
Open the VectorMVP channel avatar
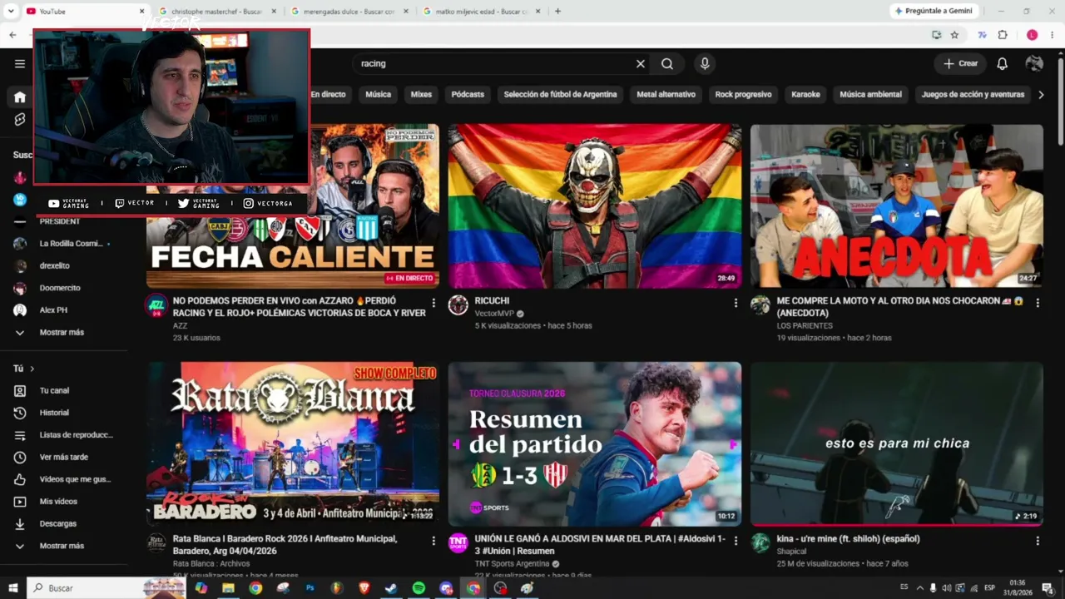pyautogui.click(x=458, y=305)
